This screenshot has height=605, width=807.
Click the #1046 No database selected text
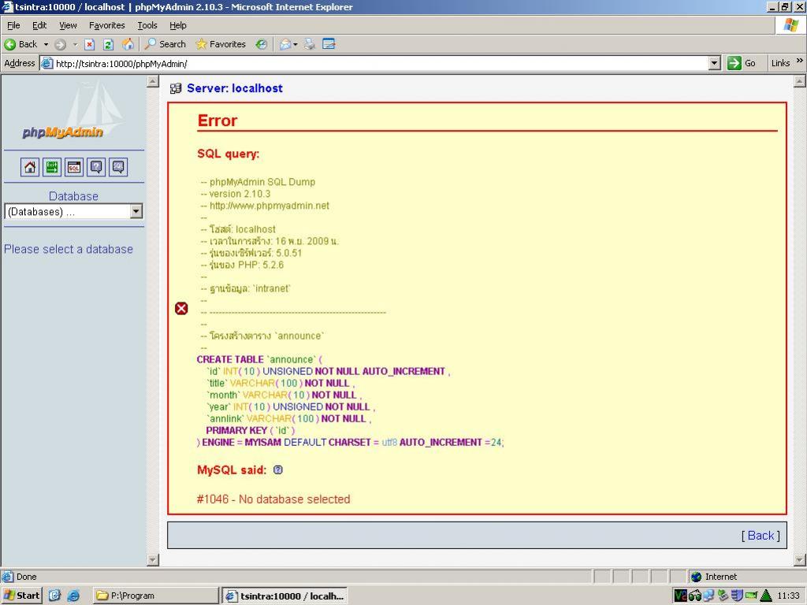click(273, 499)
